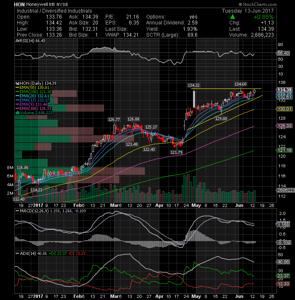Viewport: 295px width, 300px height.
Task: Click the 114.23 low annotation
Action: [36, 190]
